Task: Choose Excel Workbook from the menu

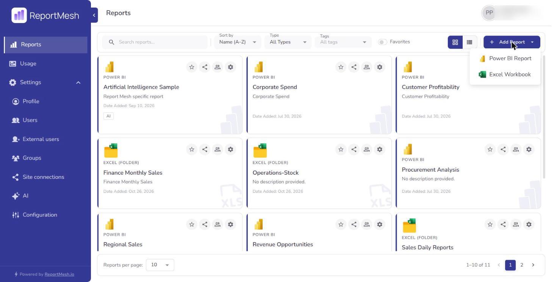Action: (505, 74)
